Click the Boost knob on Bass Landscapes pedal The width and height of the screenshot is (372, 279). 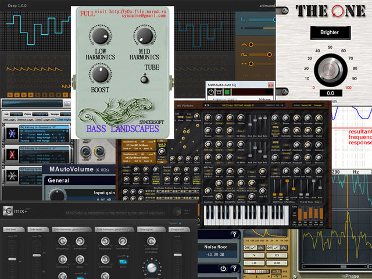101,74
